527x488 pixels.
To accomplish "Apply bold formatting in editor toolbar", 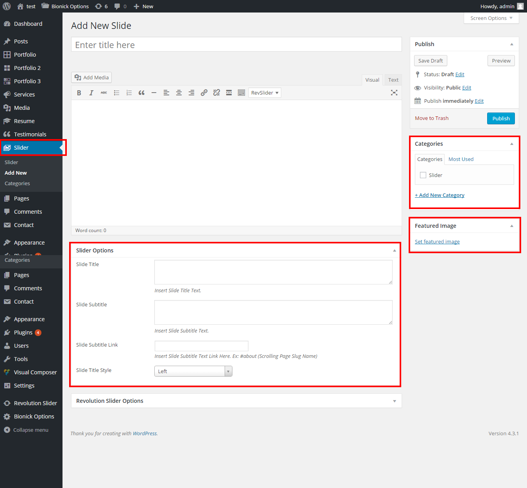I will pos(79,93).
